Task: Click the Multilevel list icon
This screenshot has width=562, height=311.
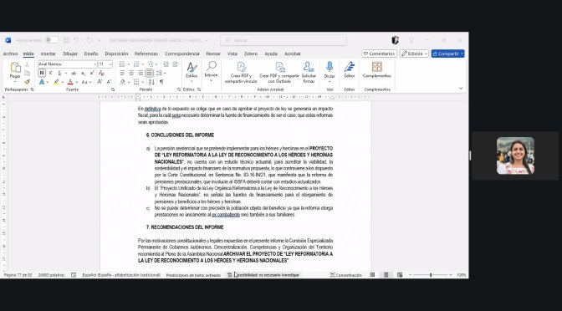Action: tap(151, 64)
